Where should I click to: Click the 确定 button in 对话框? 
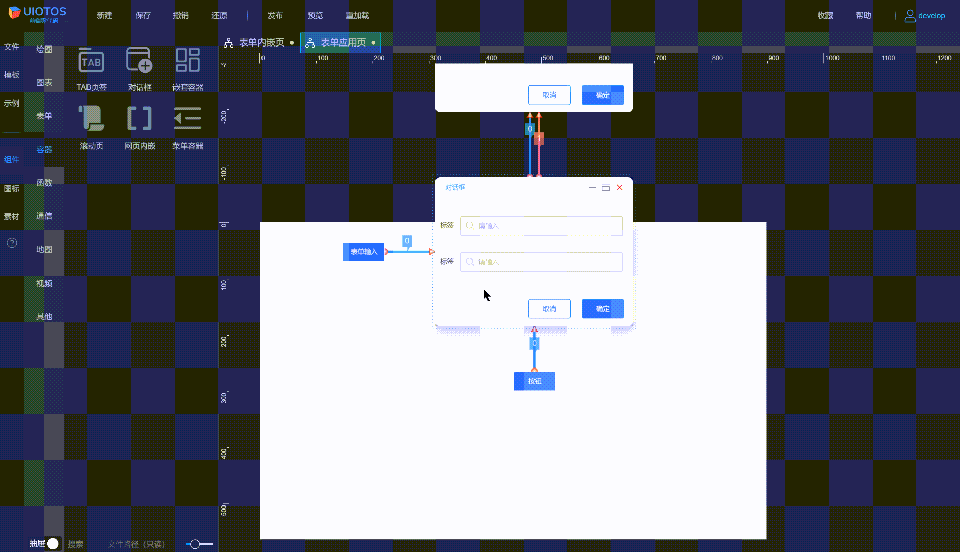[x=602, y=309]
